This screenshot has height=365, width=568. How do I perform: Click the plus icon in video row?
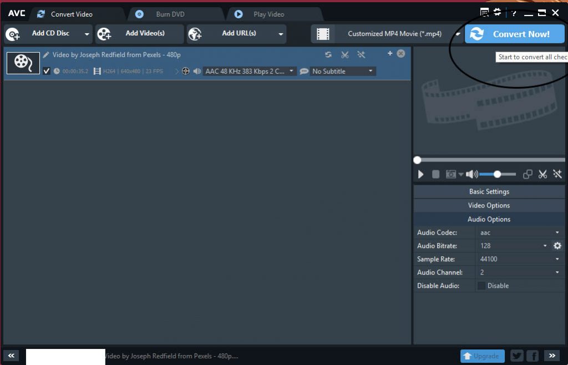(390, 53)
